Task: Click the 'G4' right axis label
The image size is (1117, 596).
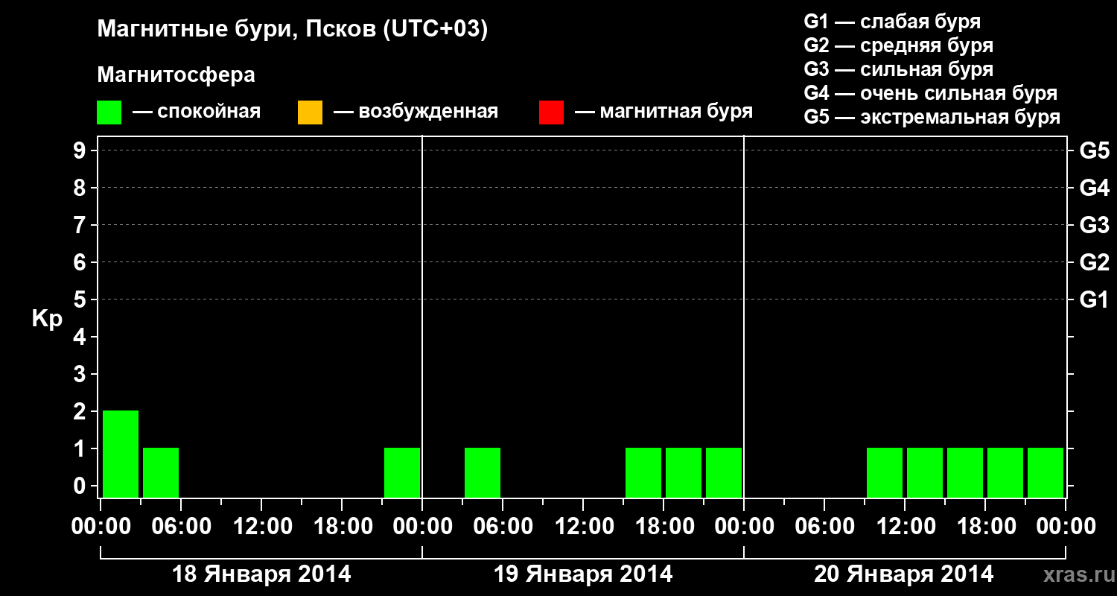Action: (1095, 188)
